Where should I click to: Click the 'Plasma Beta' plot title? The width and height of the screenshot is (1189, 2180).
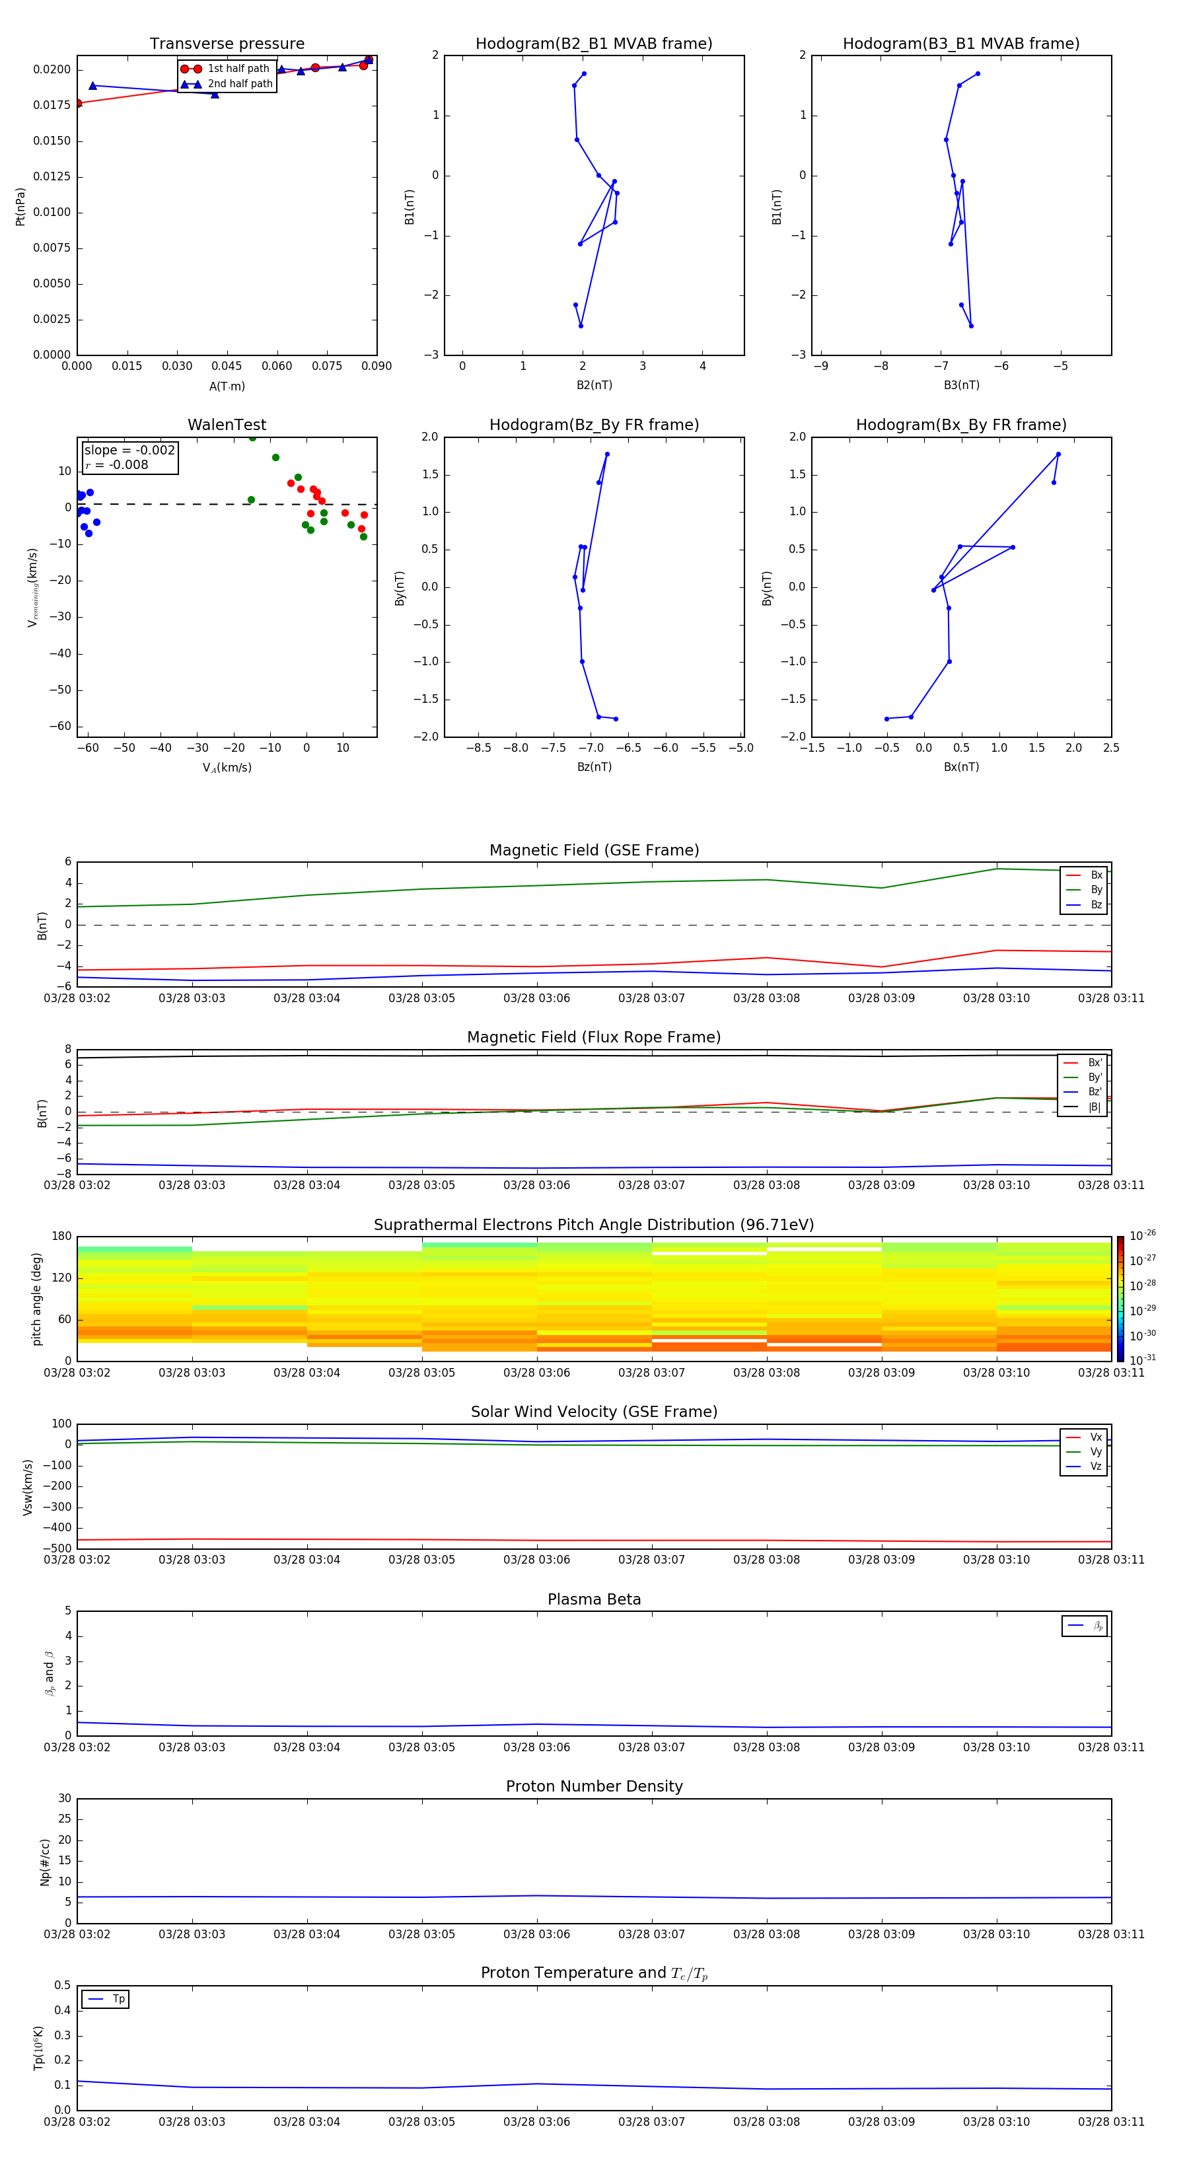pos(594,1599)
